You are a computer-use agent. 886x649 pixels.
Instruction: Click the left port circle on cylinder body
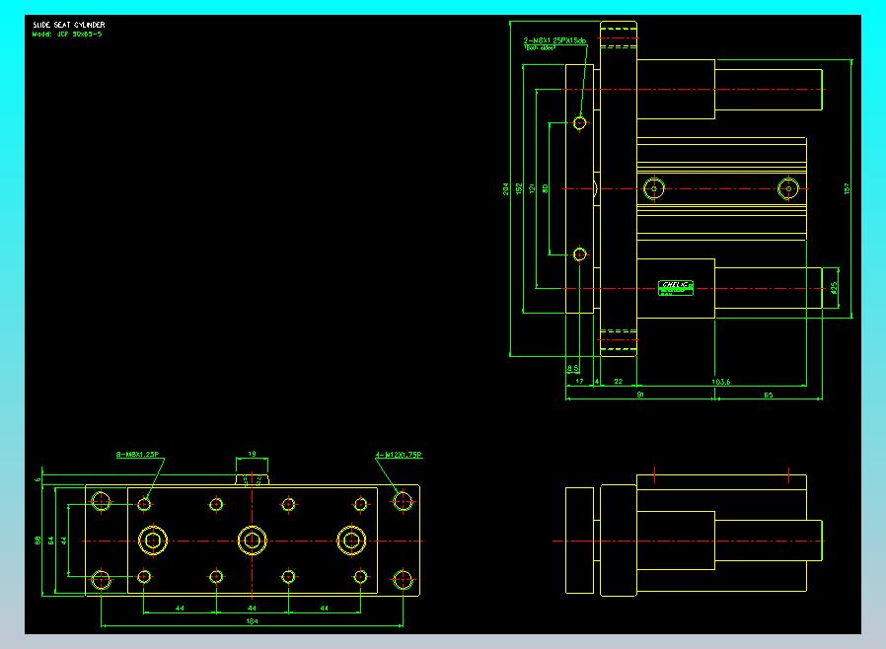(x=654, y=188)
